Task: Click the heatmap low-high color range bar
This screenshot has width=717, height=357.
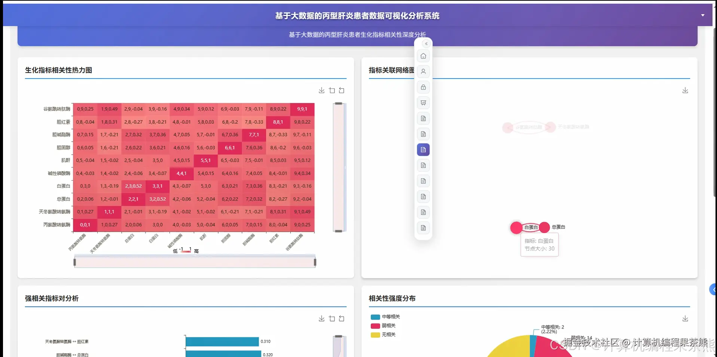Action: click(x=186, y=251)
